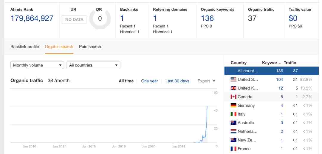This screenshot has height=154, width=322.
Task: Click the United States flag icon
Action: tap(233, 79)
